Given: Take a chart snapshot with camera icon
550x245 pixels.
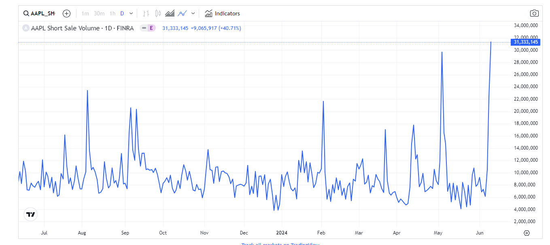Looking at the screenshot, I should click(534, 13).
